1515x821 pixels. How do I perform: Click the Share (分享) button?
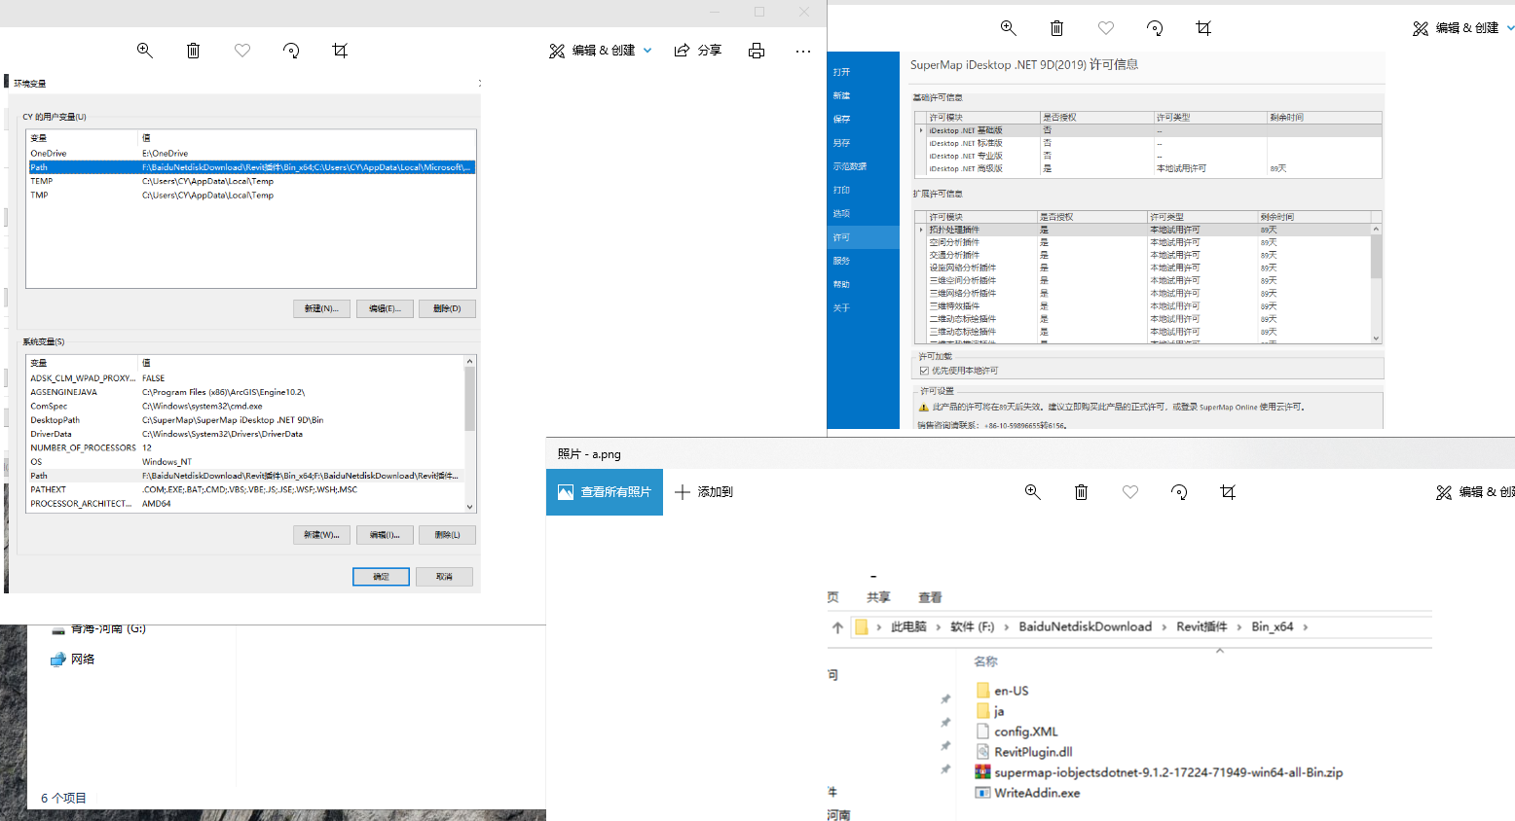point(698,51)
